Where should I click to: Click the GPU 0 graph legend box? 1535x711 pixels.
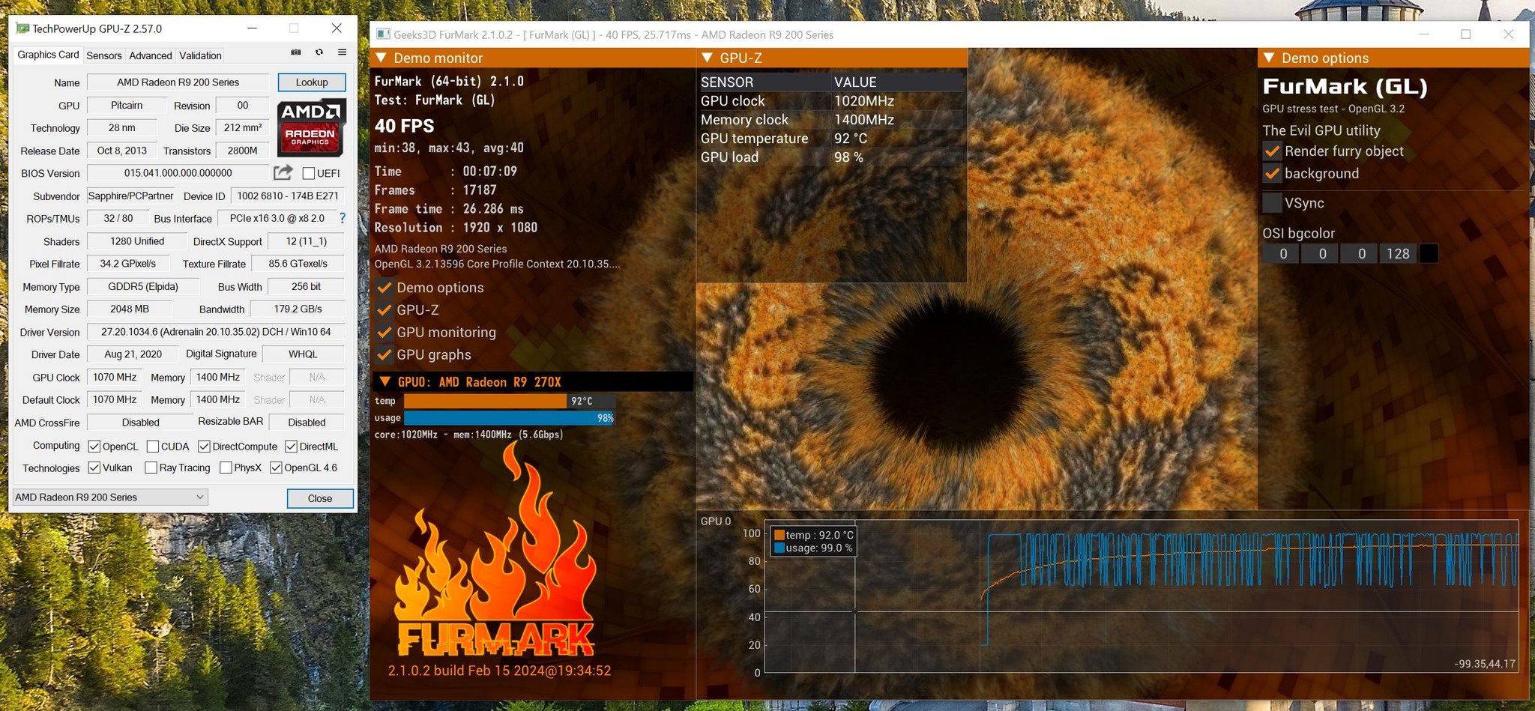tap(813, 541)
